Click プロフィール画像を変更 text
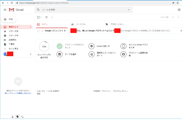Screen dimensions: 182x121 coord(138,54)
